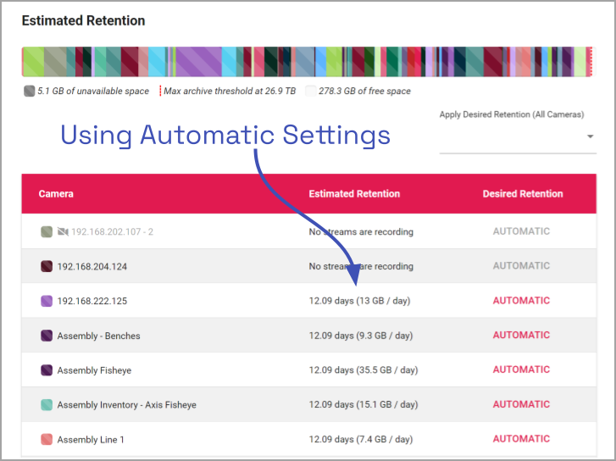Click the unavailable space legend icon

(29, 92)
